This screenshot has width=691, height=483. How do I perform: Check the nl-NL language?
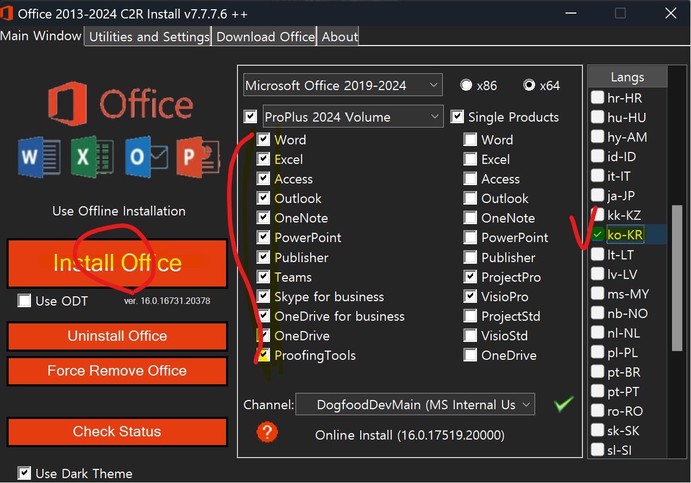pyautogui.click(x=598, y=333)
